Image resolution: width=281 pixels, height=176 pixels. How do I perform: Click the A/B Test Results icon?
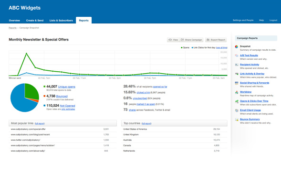point(237,55)
